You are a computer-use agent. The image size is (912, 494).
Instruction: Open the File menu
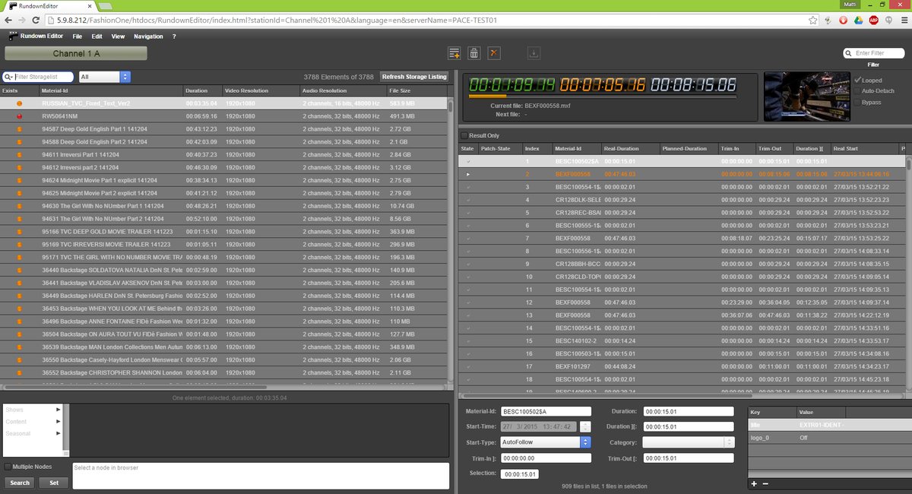[78, 36]
